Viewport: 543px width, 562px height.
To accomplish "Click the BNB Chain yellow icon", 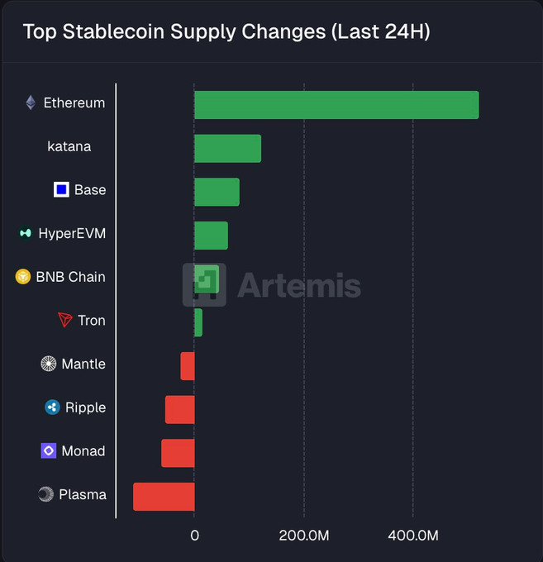I will [x=23, y=277].
